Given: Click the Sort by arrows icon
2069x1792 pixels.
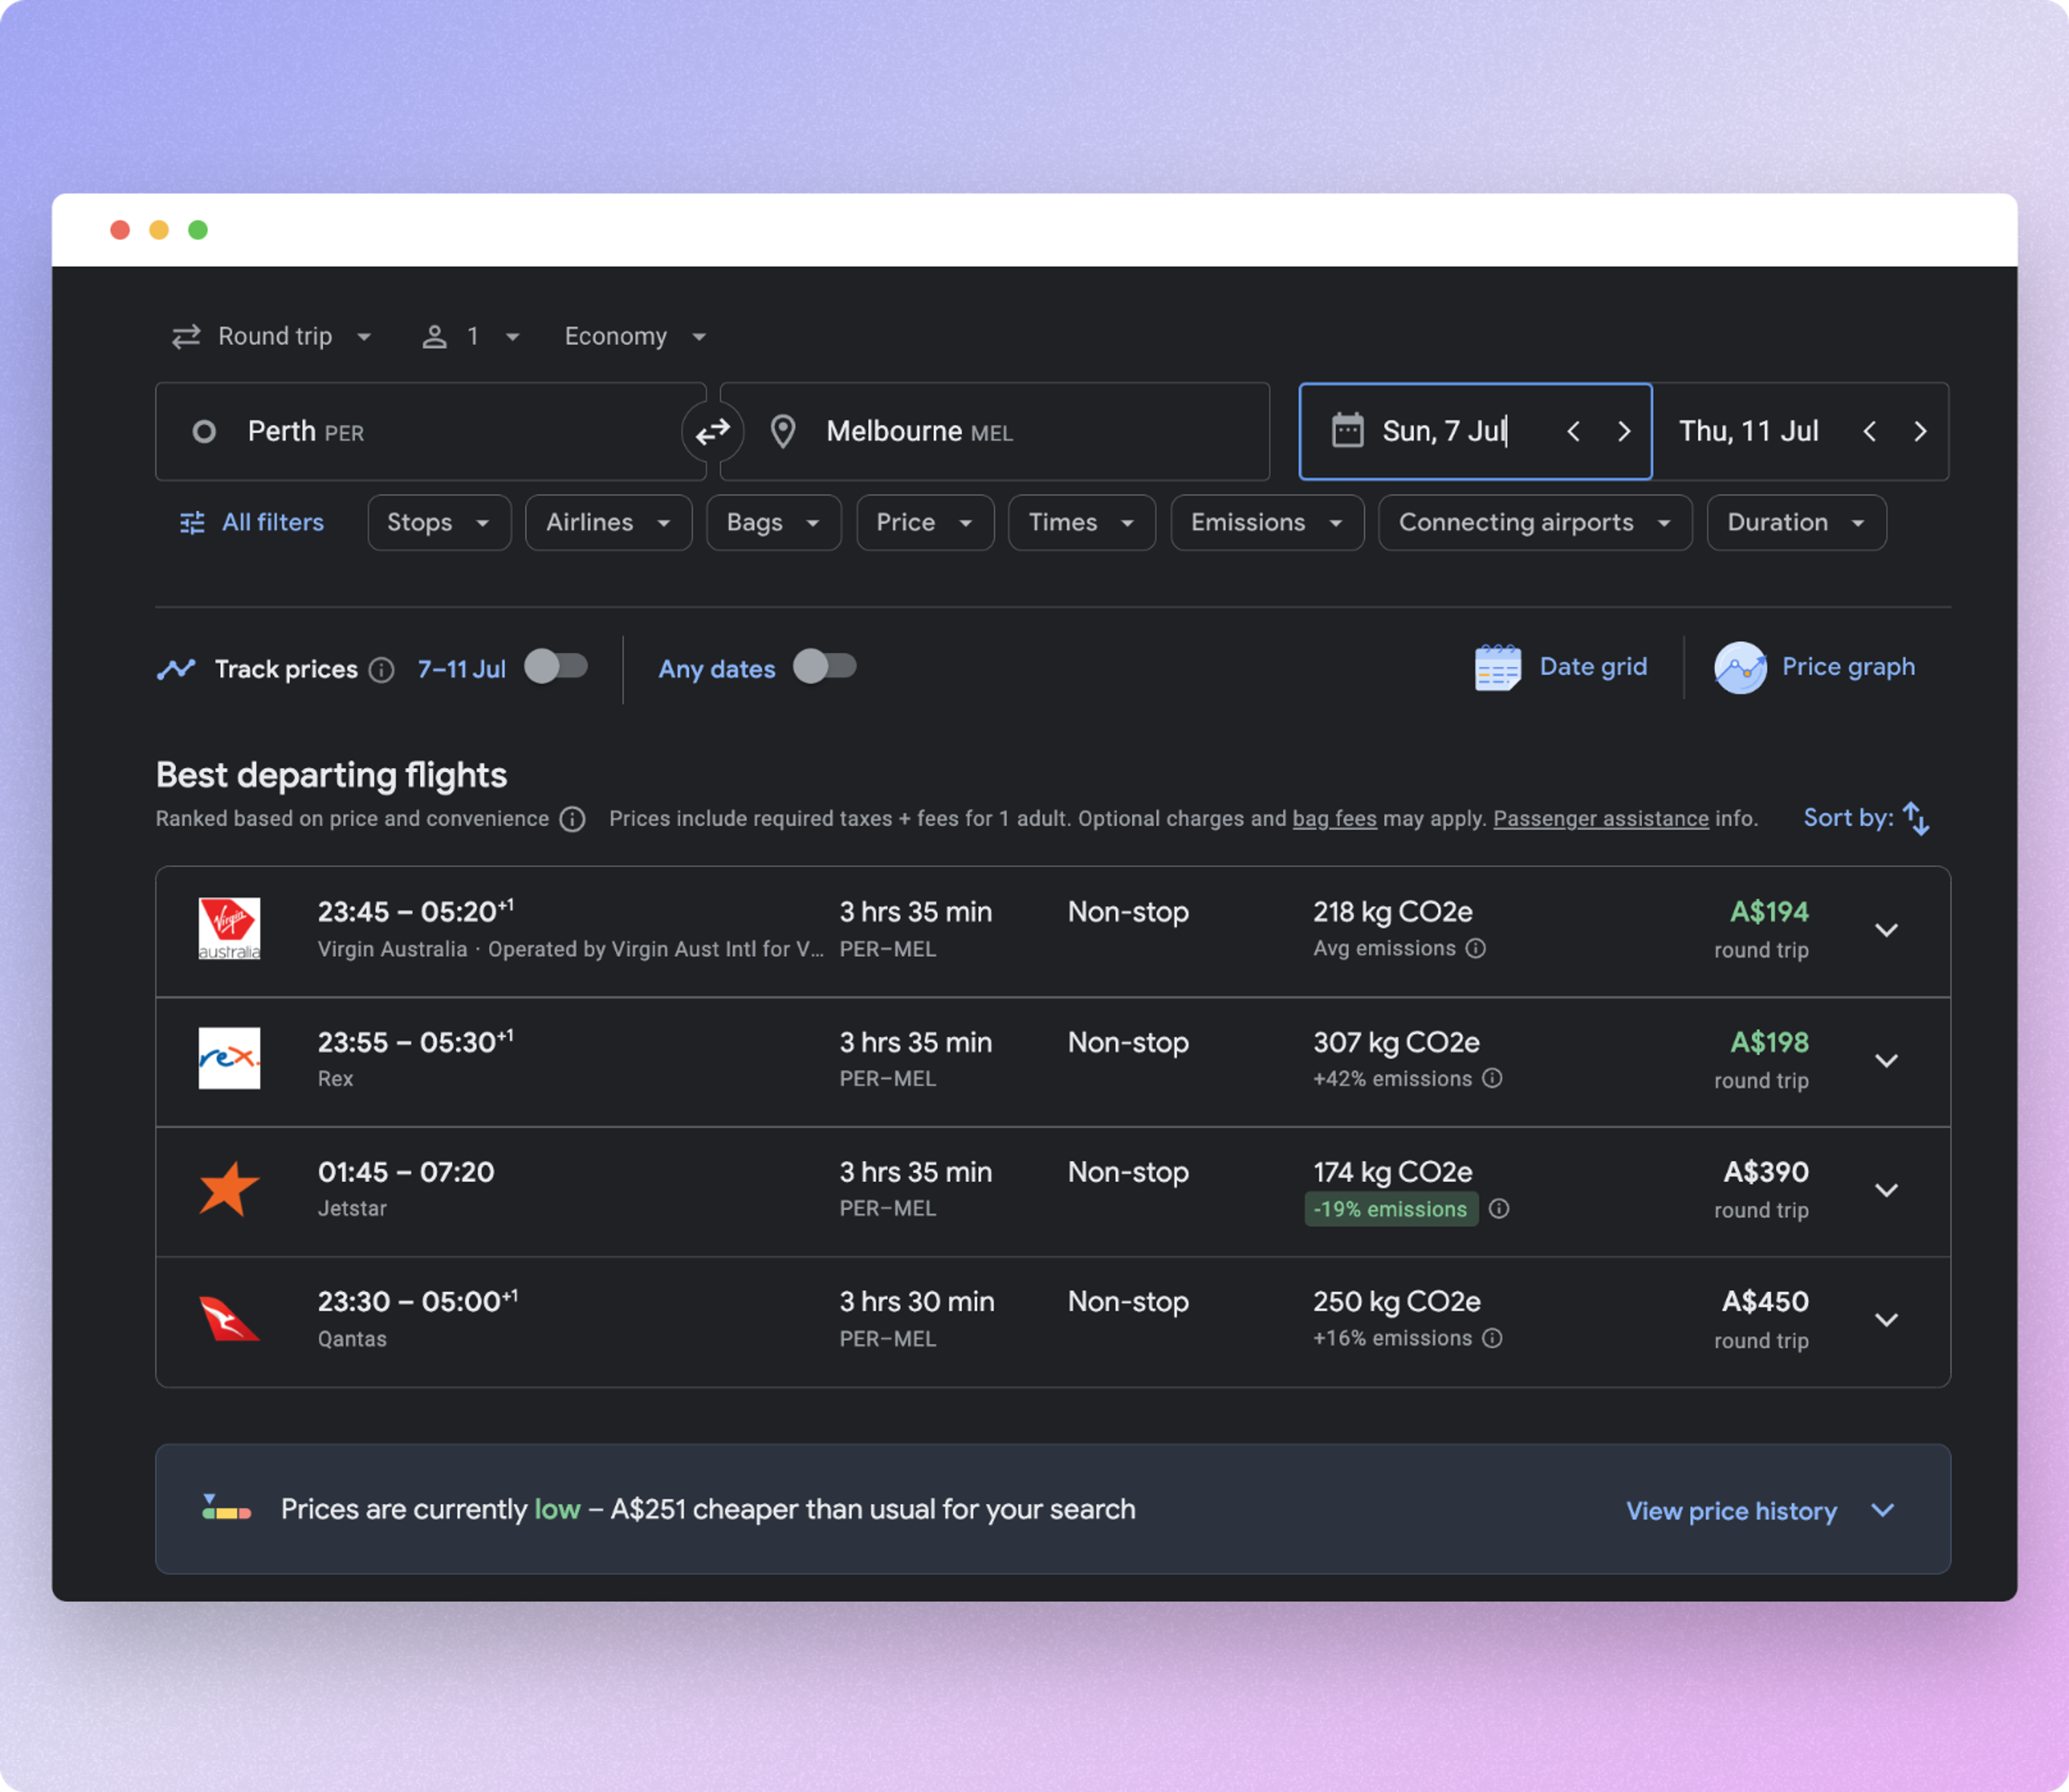Looking at the screenshot, I should [1916, 818].
